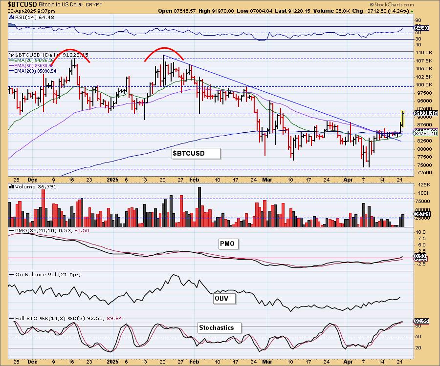Click the line marker before PMO(35,20,10)
This screenshot has width=440, height=366.
pos(12,230)
